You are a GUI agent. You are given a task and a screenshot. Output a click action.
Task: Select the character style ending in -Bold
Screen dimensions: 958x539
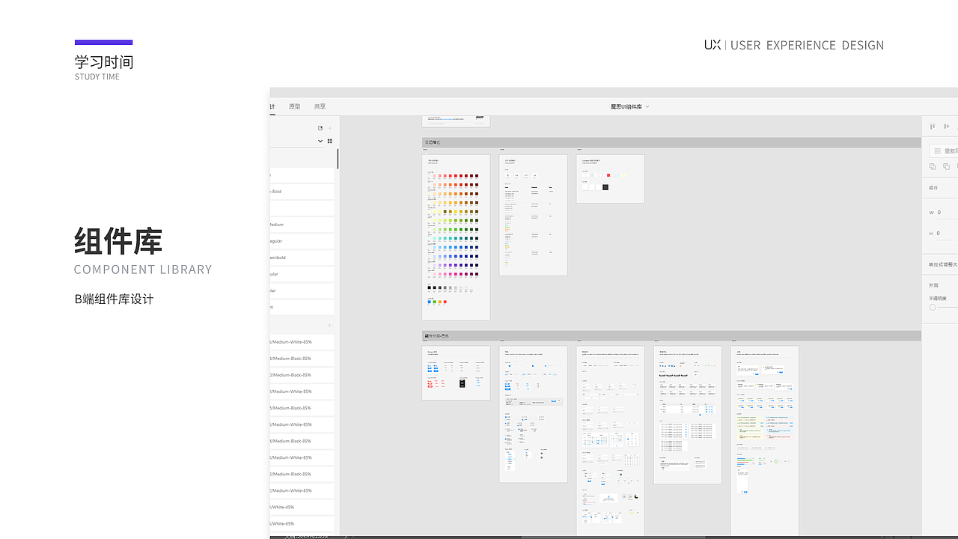(x=302, y=192)
